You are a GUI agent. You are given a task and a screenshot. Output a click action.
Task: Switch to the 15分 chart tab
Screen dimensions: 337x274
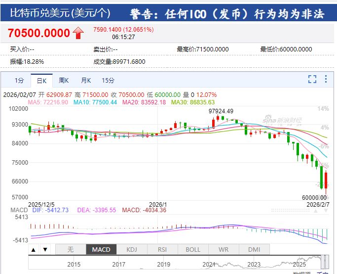tap(108, 80)
